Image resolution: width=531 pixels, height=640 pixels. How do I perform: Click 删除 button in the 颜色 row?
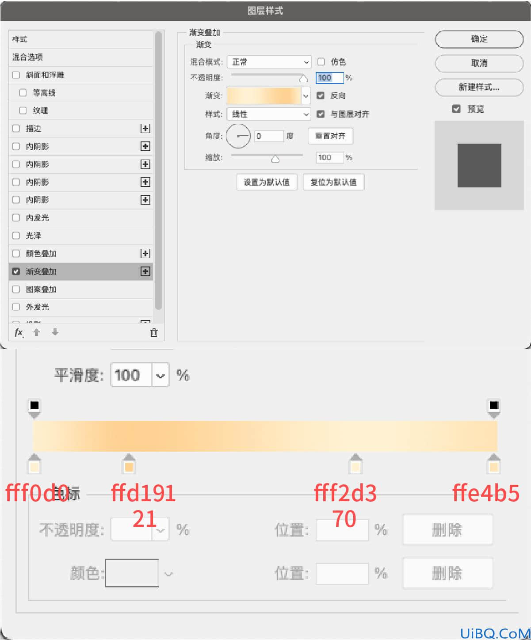(x=447, y=573)
